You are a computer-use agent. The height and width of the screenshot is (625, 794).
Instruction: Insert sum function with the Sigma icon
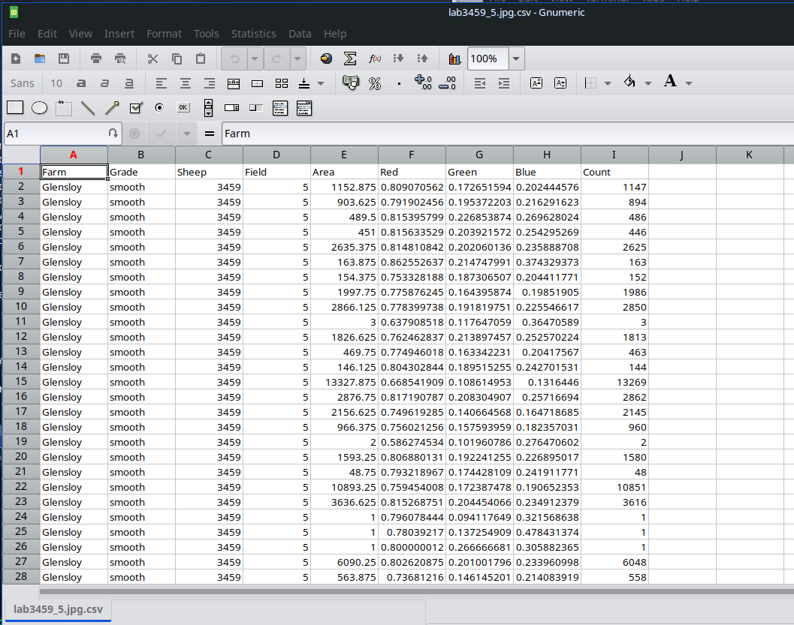[350, 59]
